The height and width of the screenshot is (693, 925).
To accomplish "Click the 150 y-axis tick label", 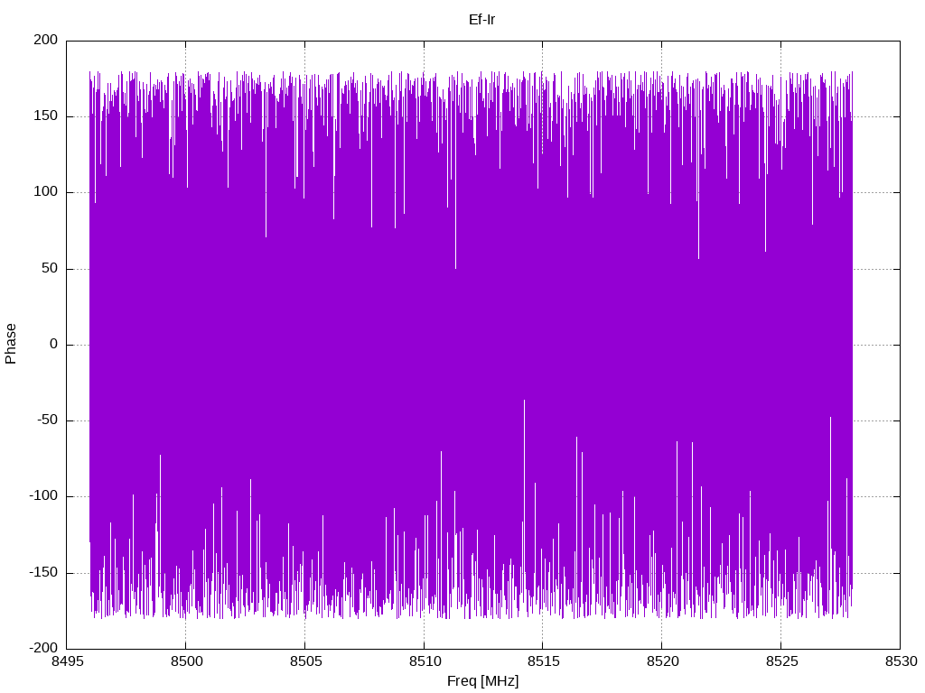I will click(46, 116).
